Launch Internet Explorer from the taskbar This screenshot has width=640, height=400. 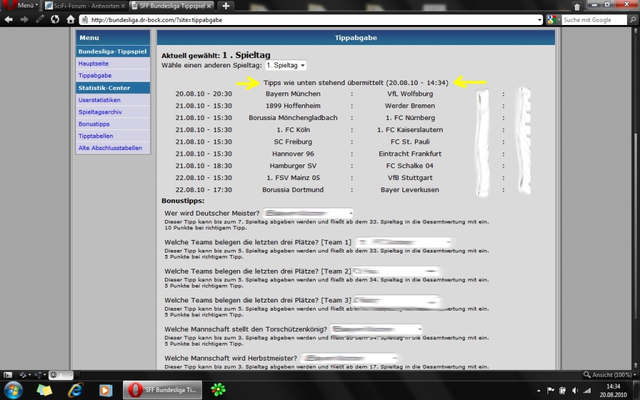coord(75,390)
